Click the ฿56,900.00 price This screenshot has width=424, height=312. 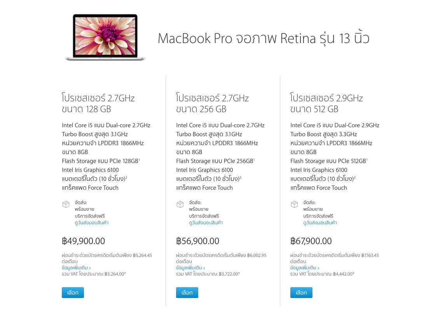[198, 241]
